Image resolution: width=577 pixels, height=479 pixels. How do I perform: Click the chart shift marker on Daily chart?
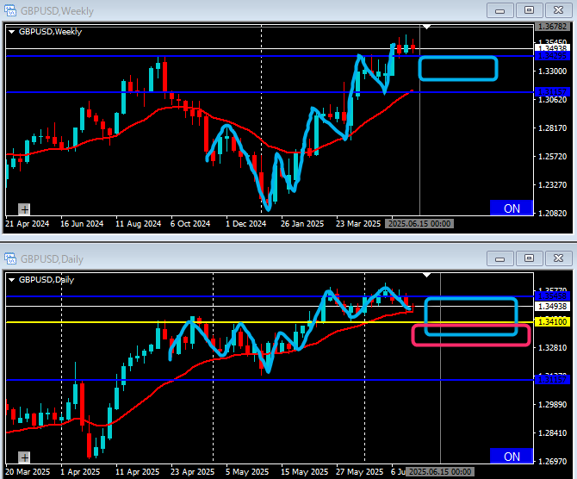(x=426, y=275)
